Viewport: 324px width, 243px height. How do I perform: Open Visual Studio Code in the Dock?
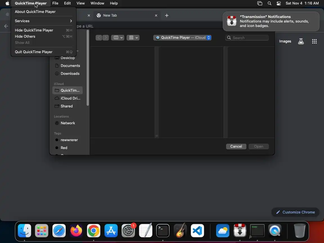point(197,231)
